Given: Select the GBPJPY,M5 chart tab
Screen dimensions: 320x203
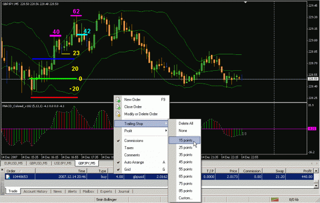Looking at the screenshot, I should click(x=87, y=163).
